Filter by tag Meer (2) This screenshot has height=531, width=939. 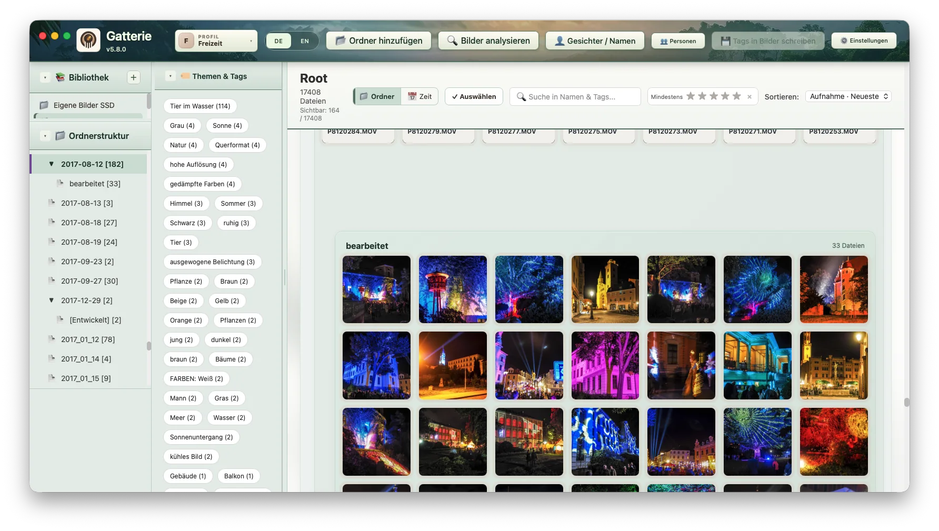click(x=183, y=417)
